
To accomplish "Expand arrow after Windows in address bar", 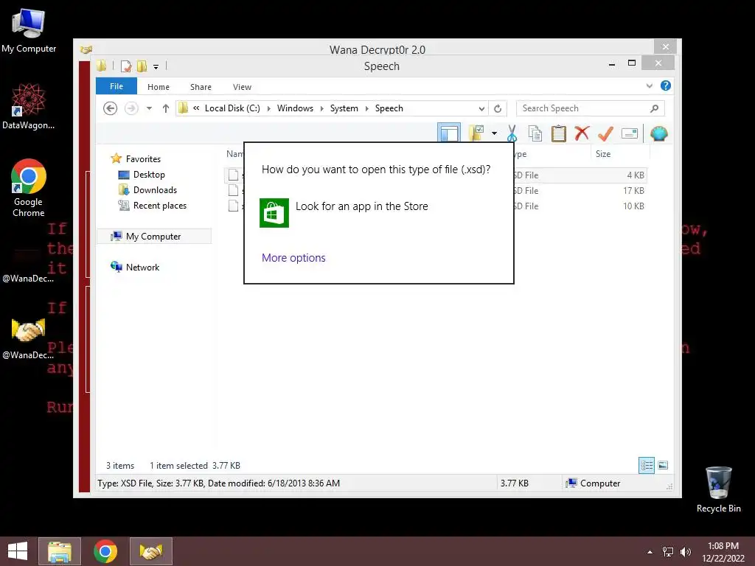I will point(321,108).
